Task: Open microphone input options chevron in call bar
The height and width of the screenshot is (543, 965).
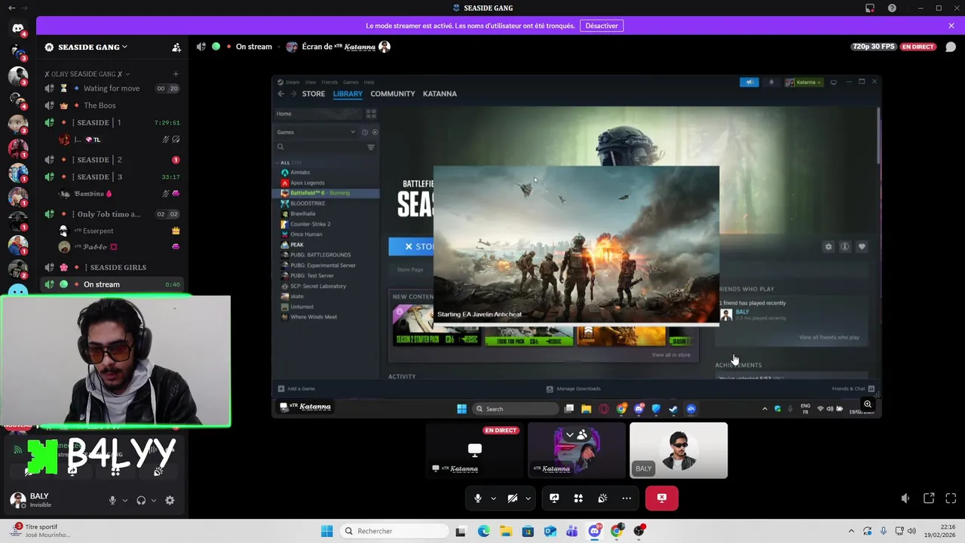Action: click(x=493, y=499)
